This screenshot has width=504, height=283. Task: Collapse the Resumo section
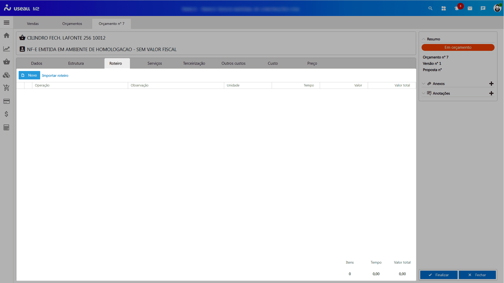tap(423, 39)
